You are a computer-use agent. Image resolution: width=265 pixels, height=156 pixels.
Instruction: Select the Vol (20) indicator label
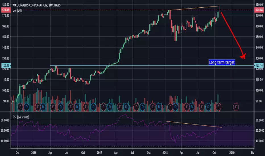tap(17, 10)
